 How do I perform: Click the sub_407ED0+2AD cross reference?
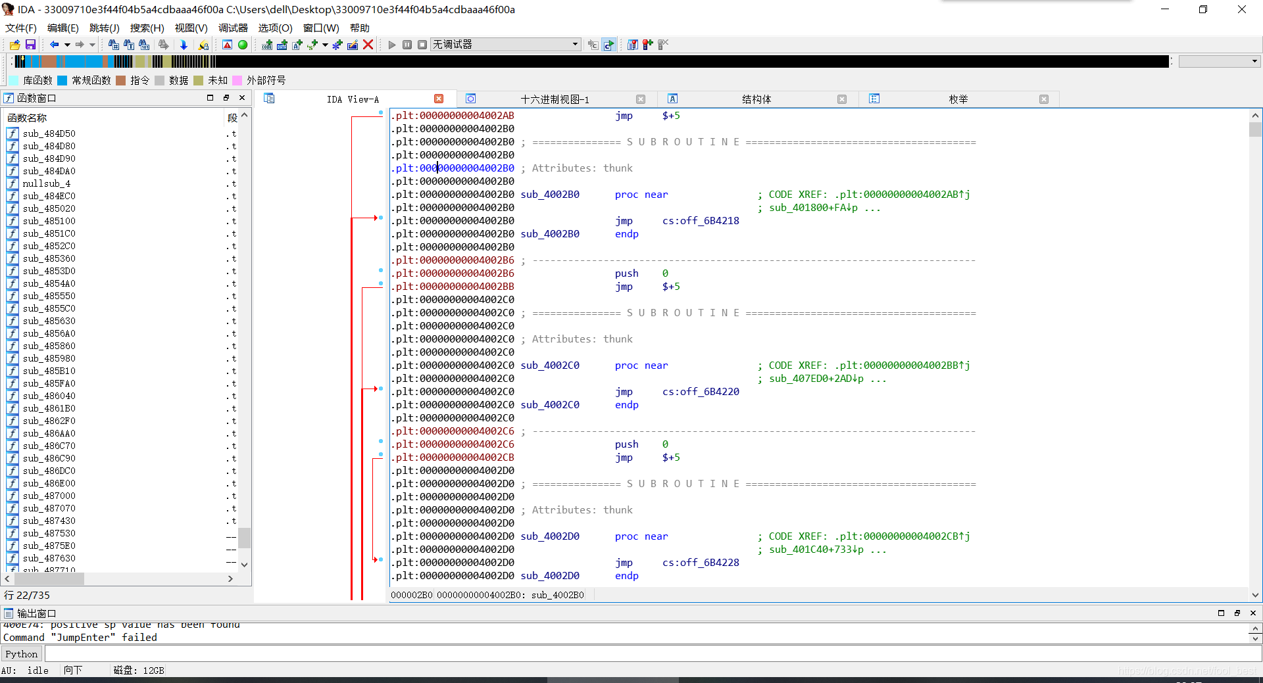816,379
